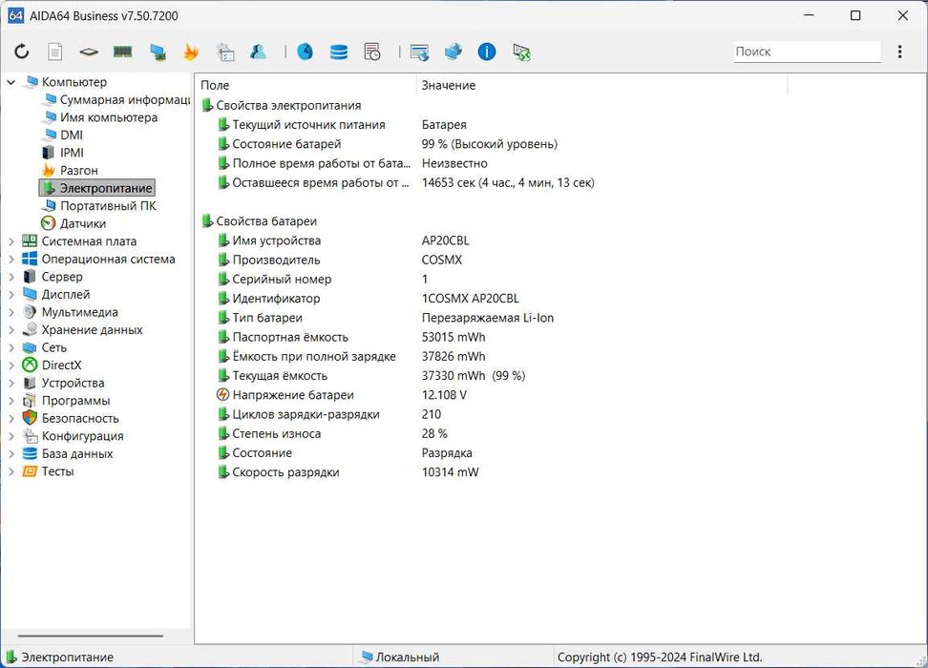Image resolution: width=928 pixels, height=668 pixels.
Task: Expand the Тесты tree node
Action: coord(11,471)
